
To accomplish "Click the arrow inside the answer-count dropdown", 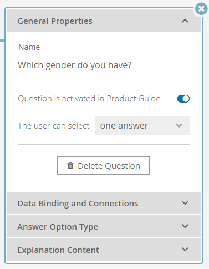I will click(179, 126).
